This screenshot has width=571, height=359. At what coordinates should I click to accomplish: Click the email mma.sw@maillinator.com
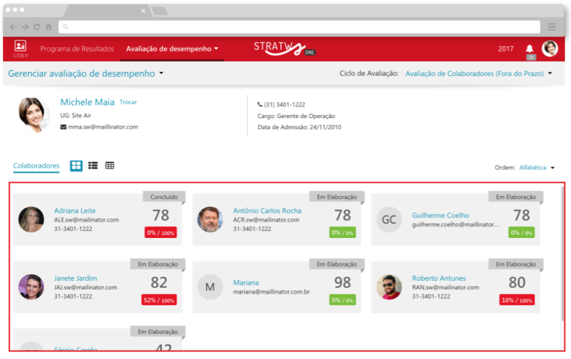pos(103,127)
